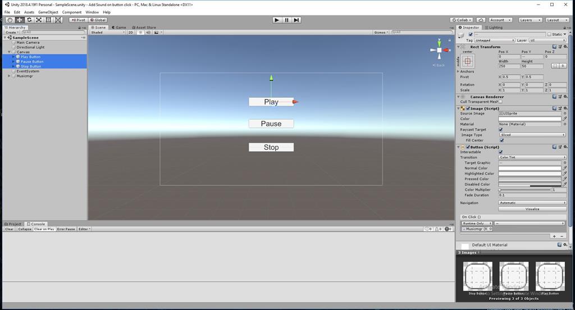Open the GameObject menu
This screenshot has width=575, height=310.
48,12
